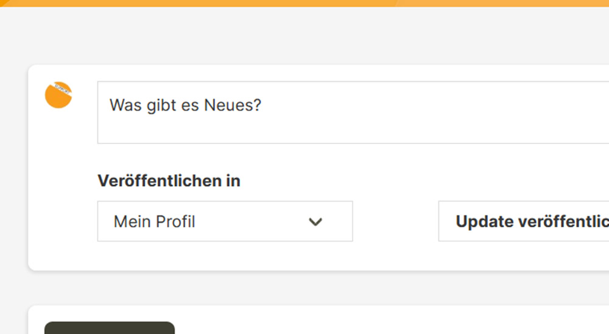Viewport: 609px width, 334px height.
Task: Click the white stripe on the orange avatar
Action: coord(62,89)
